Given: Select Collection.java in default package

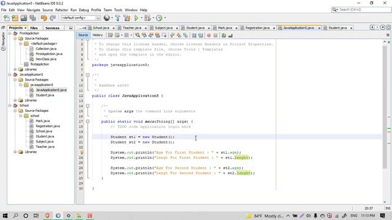Looking at the screenshot, I should pyautogui.click(x=46, y=49).
